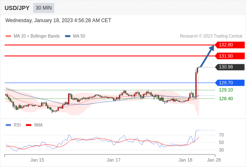The height and width of the screenshot is (167, 246).
Task: Click the RSI legend label
Action: tap(17, 125)
